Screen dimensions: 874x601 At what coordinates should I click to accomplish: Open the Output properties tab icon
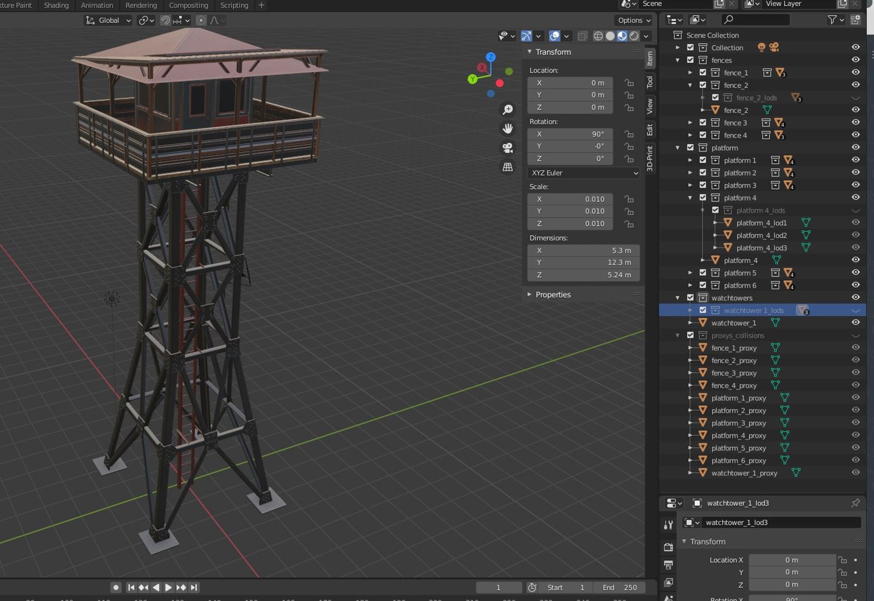point(669,565)
